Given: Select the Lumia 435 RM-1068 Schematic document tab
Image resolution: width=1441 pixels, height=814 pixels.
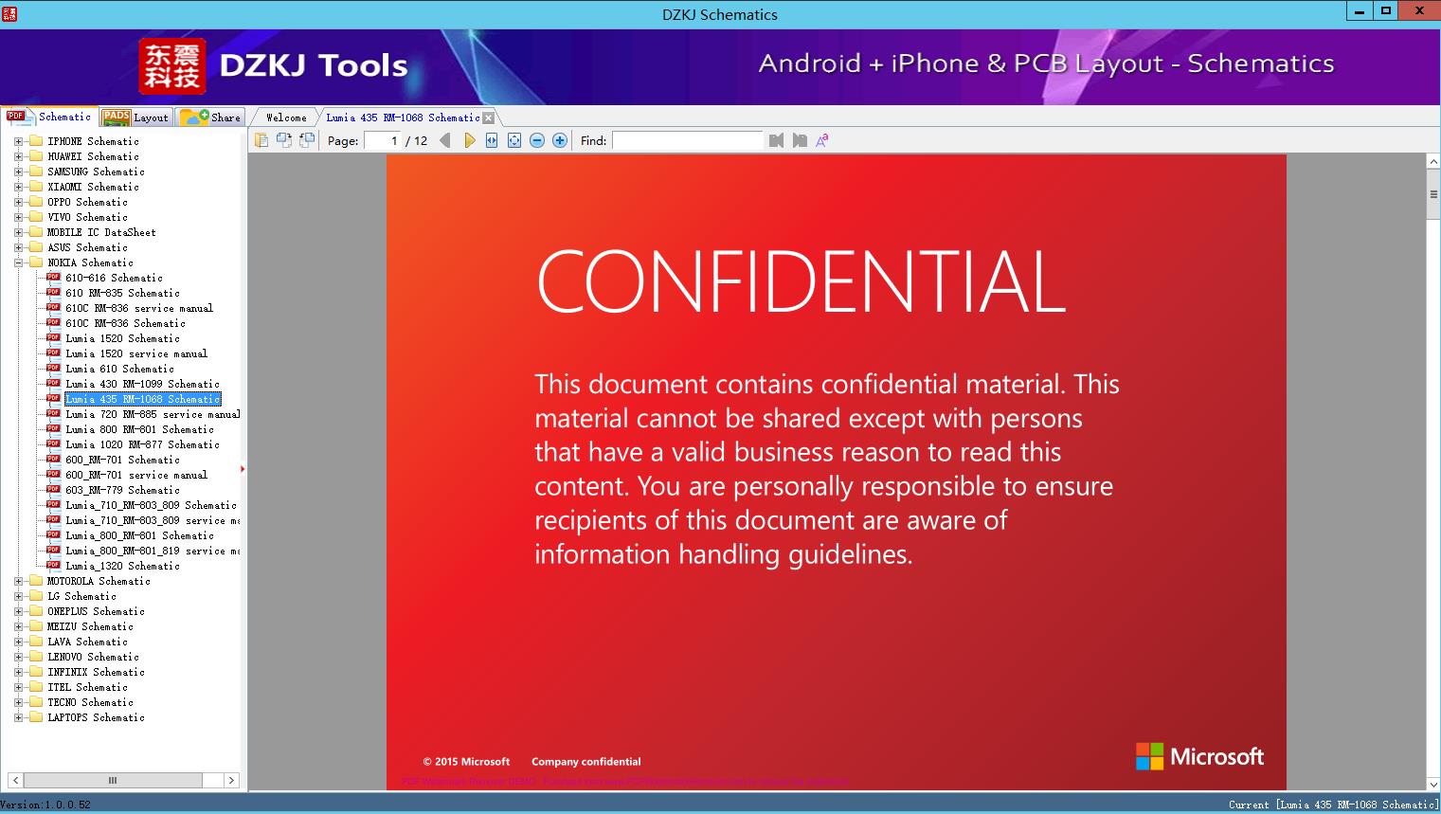Looking at the screenshot, I should pos(403,118).
